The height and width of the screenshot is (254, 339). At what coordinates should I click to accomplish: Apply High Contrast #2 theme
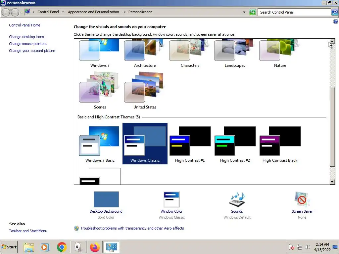tap(235, 144)
